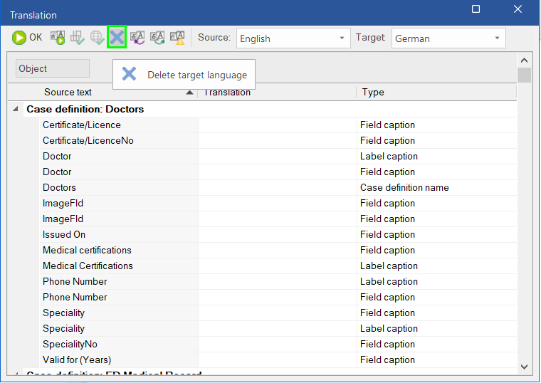Click the Object grouping box
The width and height of the screenshot is (541, 383).
pos(53,68)
